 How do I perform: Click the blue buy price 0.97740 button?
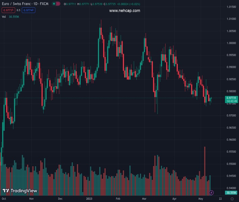click(x=29, y=10)
